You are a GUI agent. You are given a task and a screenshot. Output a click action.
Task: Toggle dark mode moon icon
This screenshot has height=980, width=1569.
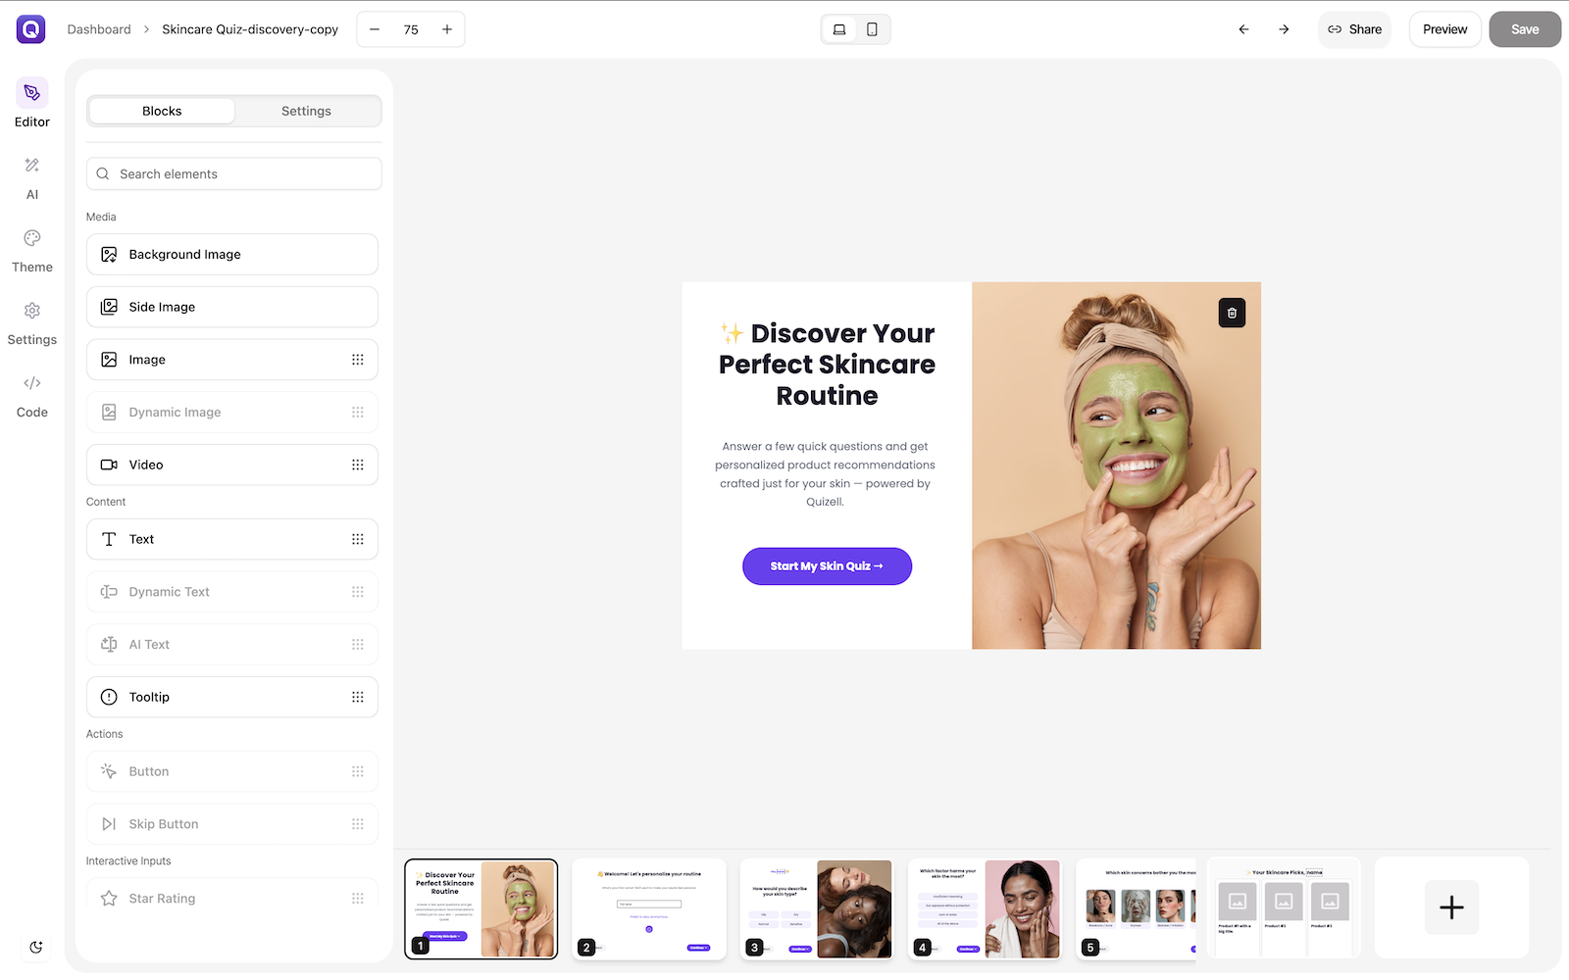coord(36,947)
